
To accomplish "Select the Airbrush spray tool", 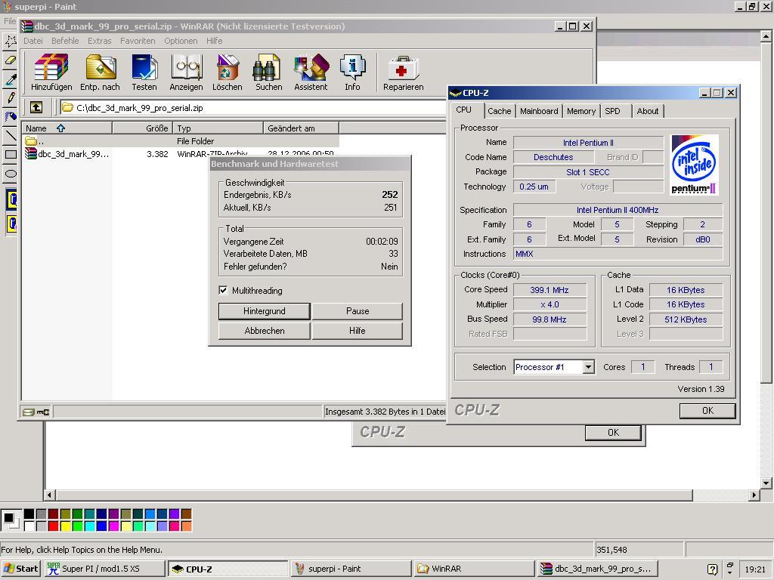I will tap(11, 116).
